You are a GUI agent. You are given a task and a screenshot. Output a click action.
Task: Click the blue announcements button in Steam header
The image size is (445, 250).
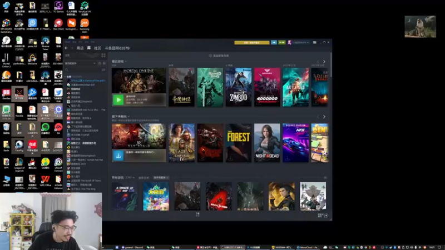pos(274,43)
